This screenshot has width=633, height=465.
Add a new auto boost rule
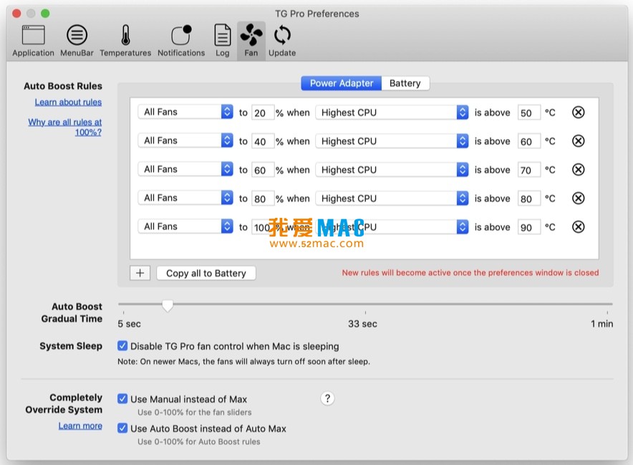(x=140, y=273)
